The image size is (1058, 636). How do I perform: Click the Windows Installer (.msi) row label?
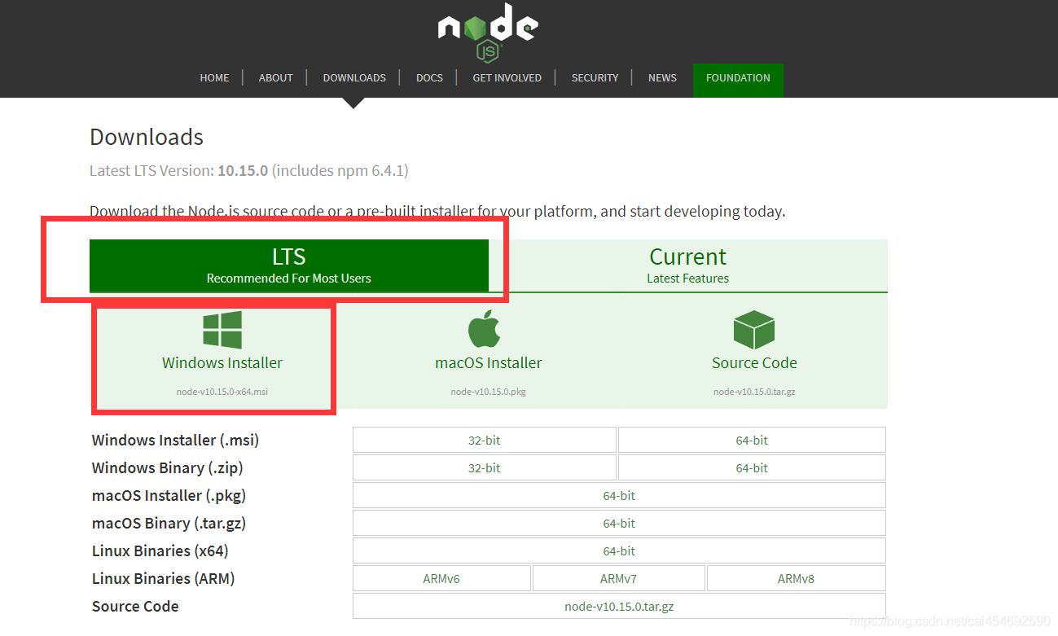175,441
